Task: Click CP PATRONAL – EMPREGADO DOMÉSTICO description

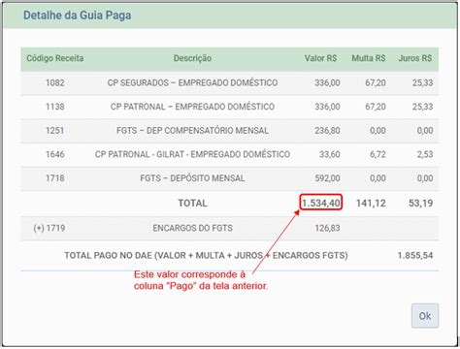Action: pos(192,107)
